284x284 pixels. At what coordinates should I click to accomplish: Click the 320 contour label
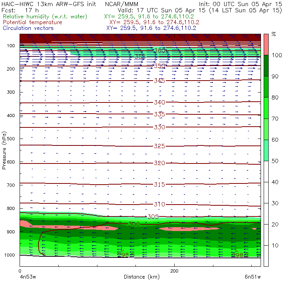[x=160, y=163]
